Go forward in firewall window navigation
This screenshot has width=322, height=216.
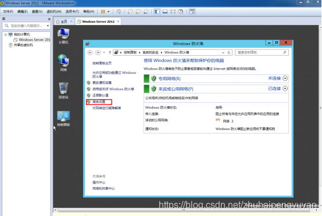(98, 52)
